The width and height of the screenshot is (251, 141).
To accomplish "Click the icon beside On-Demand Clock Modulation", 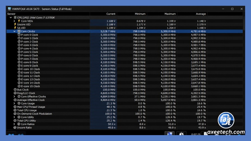I will tap(15, 114).
